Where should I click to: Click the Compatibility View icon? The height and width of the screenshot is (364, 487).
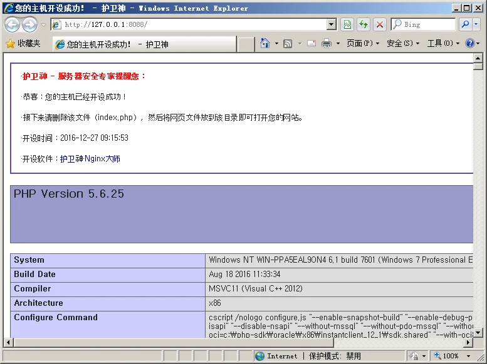347,24
